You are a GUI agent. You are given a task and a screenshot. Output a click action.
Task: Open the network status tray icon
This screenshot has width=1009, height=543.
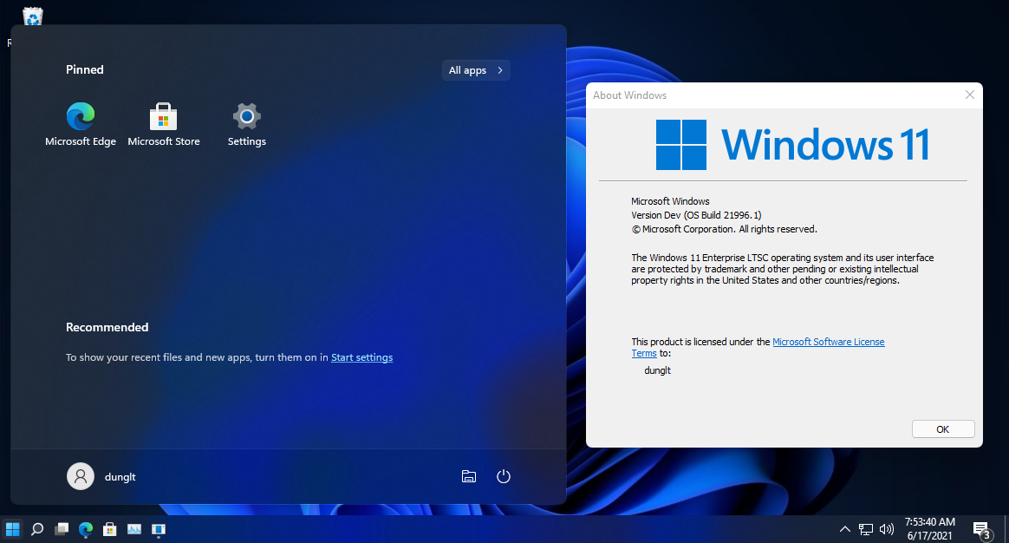tap(866, 529)
